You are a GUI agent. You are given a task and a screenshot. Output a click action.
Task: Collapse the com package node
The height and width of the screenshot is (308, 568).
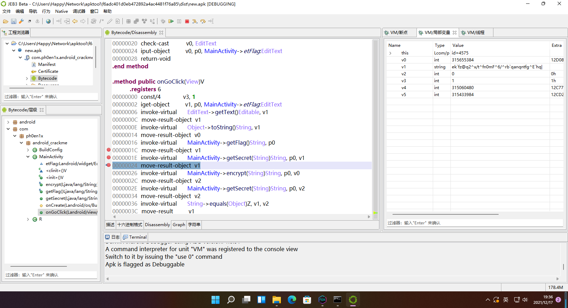(8, 129)
